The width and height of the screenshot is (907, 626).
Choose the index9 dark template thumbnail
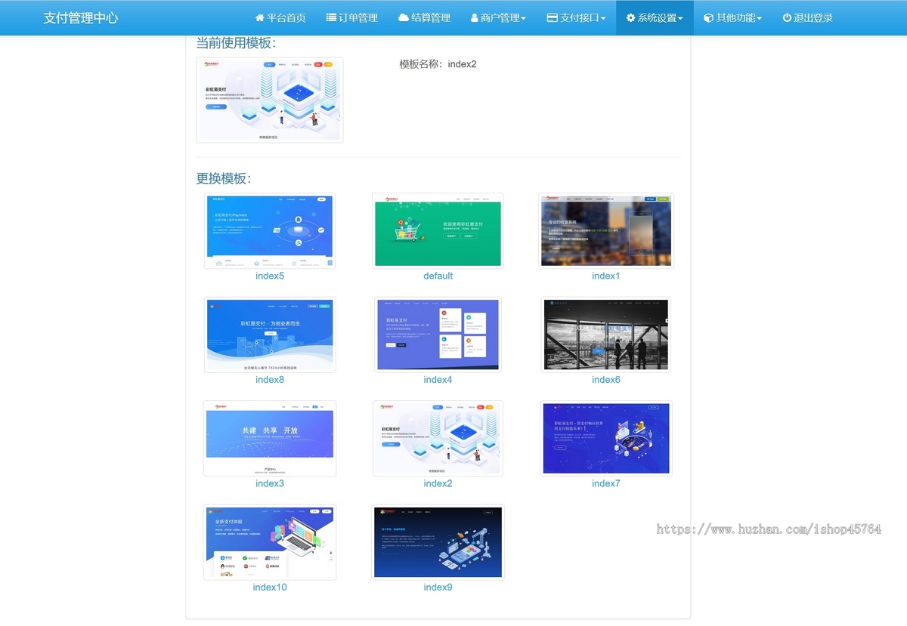point(438,542)
